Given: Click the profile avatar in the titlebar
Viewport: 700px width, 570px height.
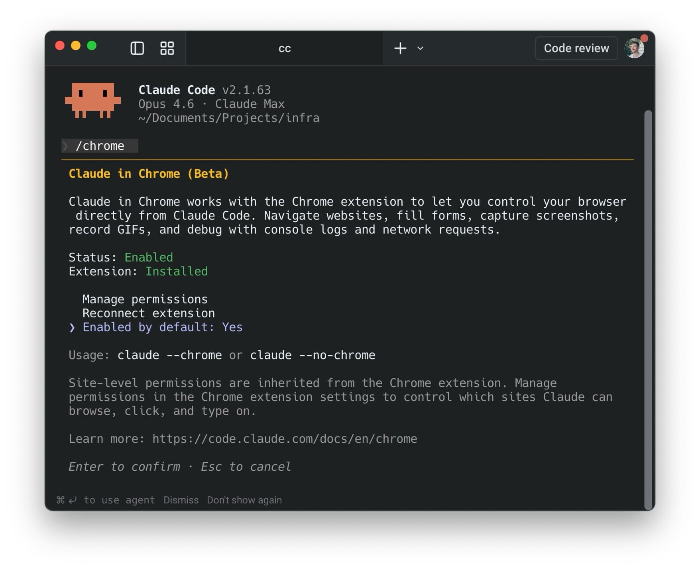Looking at the screenshot, I should tap(635, 48).
